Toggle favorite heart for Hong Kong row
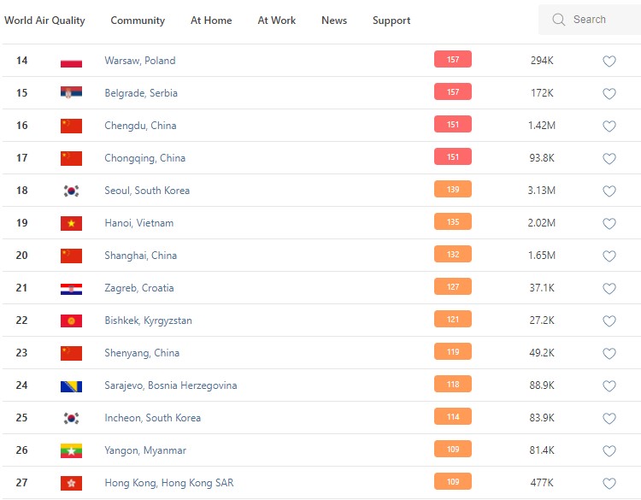 609,484
